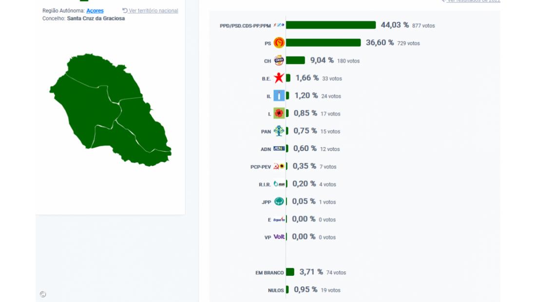Screen dimensions: 536x302
Task: Select the PS party logo
Action: [278, 43]
